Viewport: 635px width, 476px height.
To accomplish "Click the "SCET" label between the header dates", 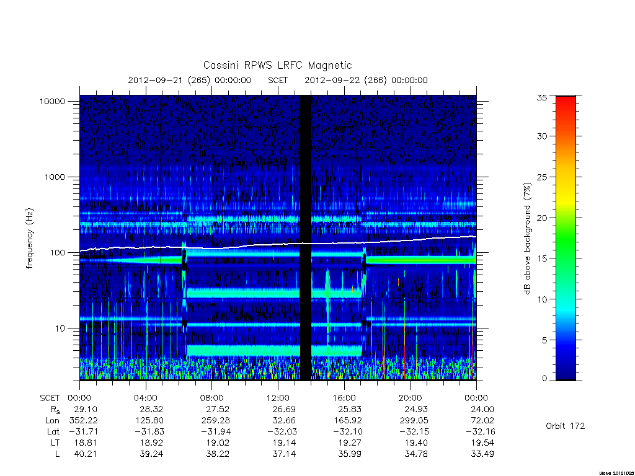I will tap(278, 80).
